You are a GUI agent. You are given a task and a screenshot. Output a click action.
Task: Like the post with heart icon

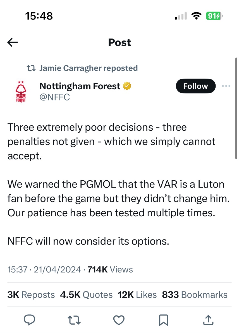coord(119,320)
